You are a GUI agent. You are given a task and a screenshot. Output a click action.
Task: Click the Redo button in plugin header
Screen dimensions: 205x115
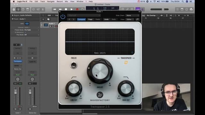pos(114,19)
